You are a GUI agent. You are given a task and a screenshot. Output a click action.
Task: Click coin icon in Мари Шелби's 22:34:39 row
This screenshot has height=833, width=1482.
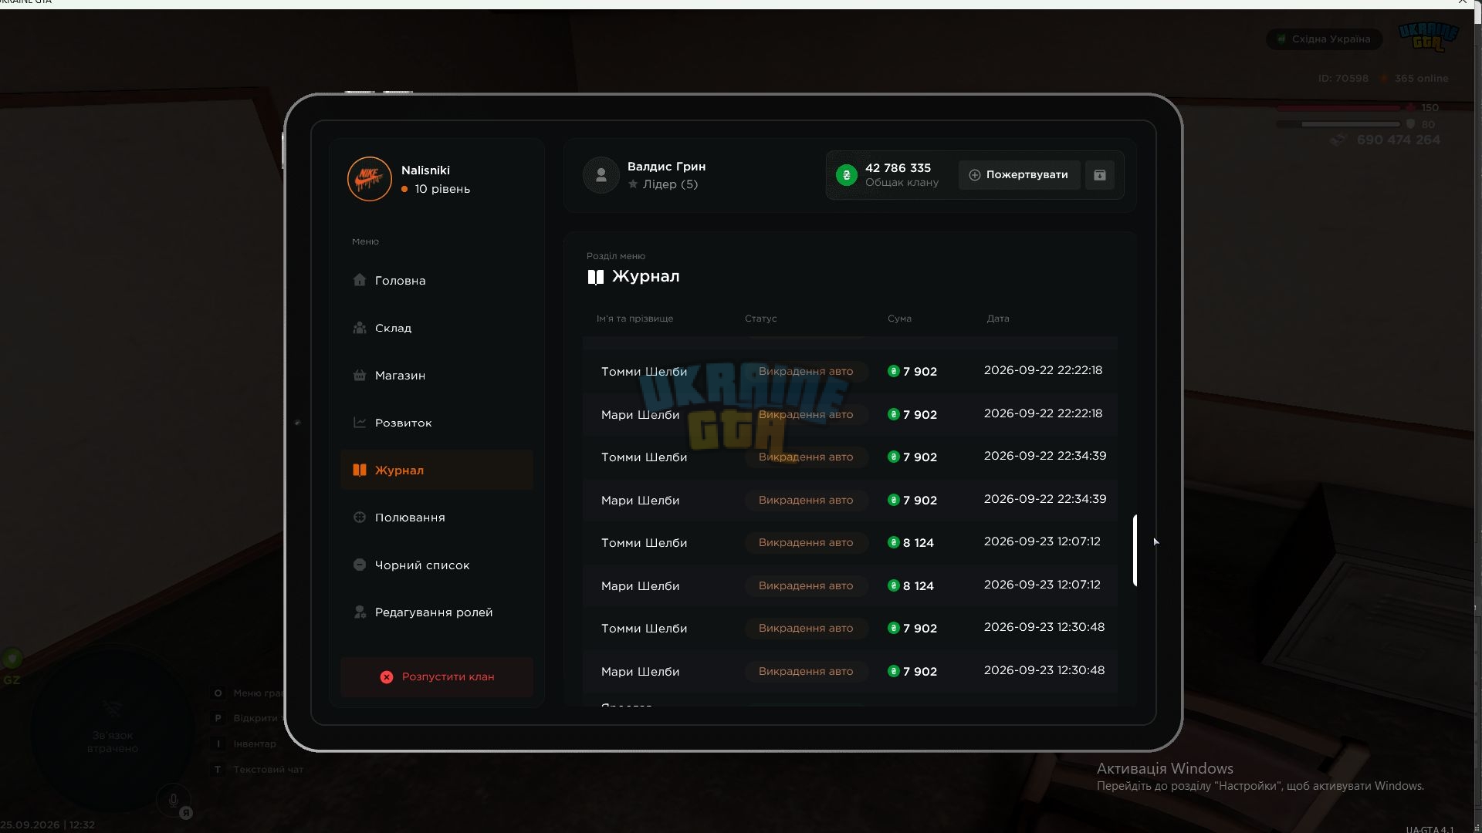click(x=894, y=500)
